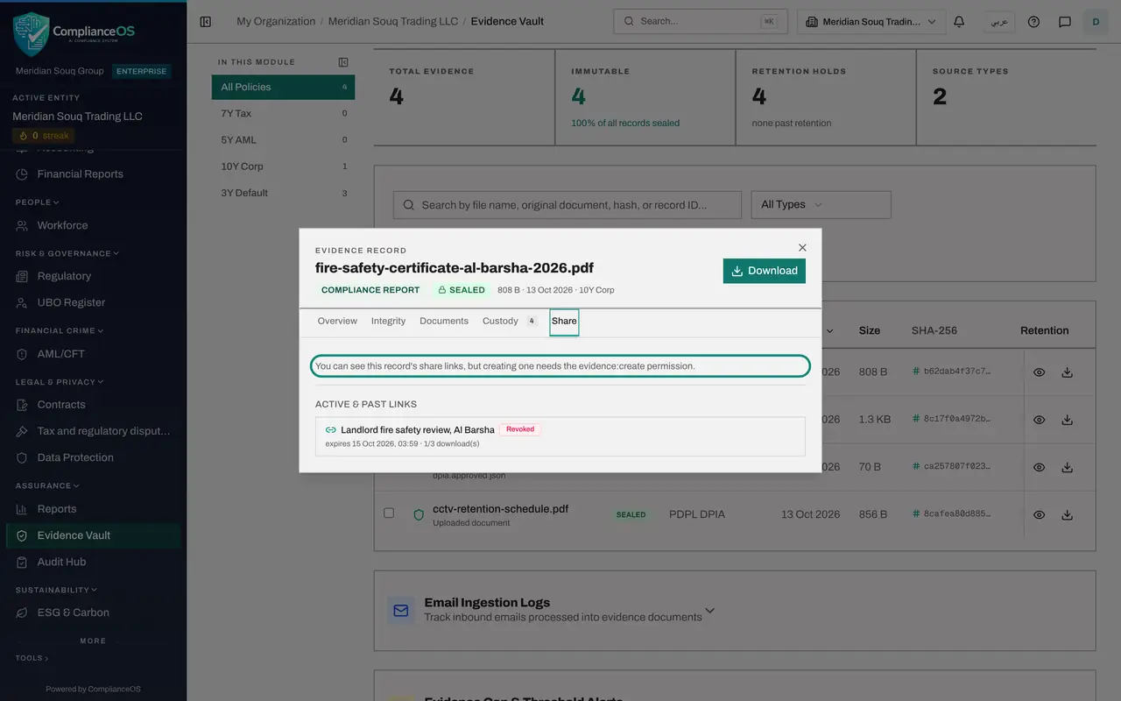This screenshot has height=701, width=1121.
Task: Open the chat feedback icon
Action: [1065, 22]
